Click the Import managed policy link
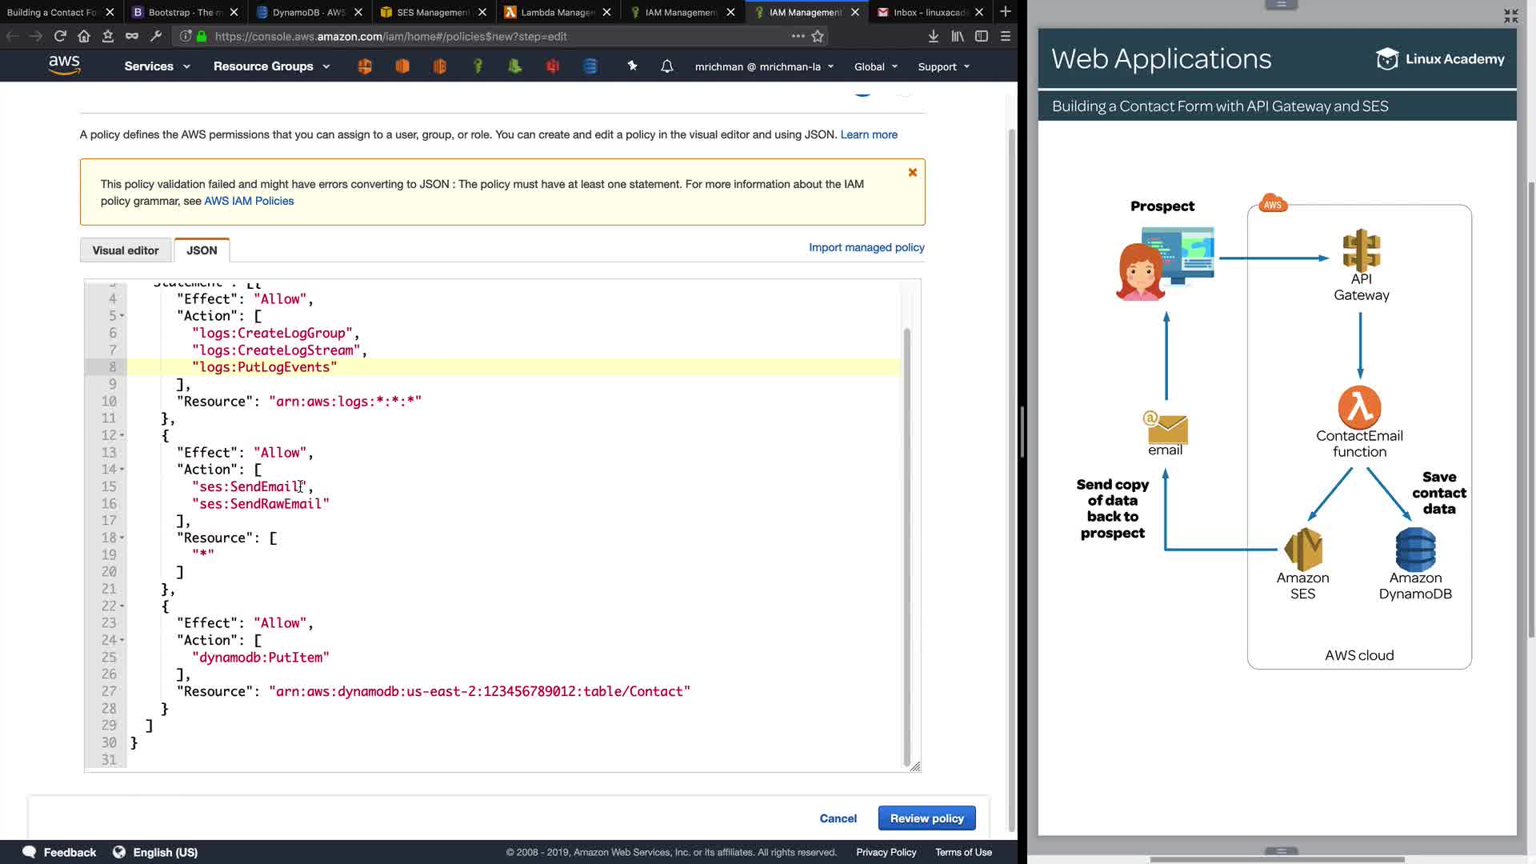Viewport: 1536px width, 864px height. (866, 247)
